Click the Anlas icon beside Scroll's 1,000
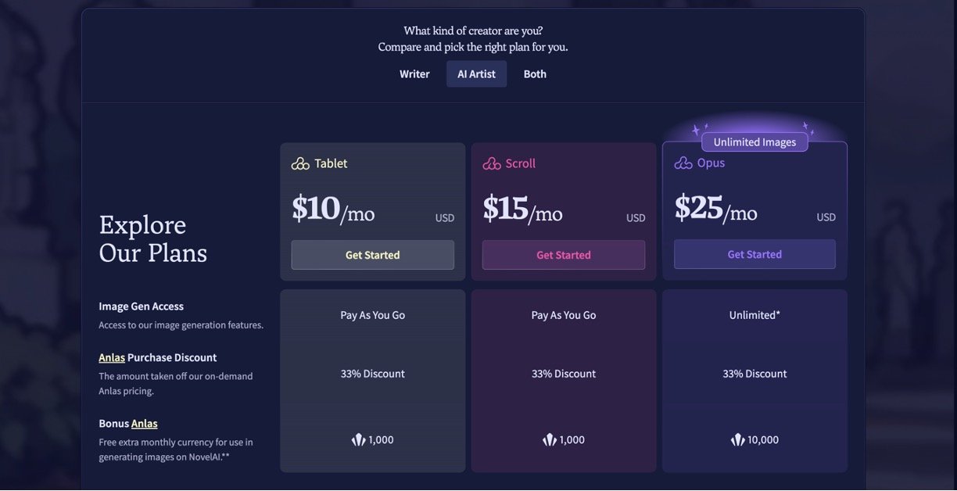Image resolution: width=957 pixels, height=491 pixels. [x=550, y=440]
